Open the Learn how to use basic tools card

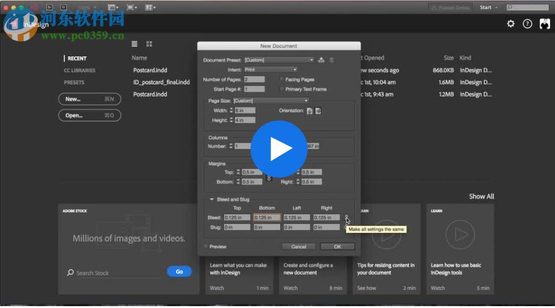coord(460,249)
